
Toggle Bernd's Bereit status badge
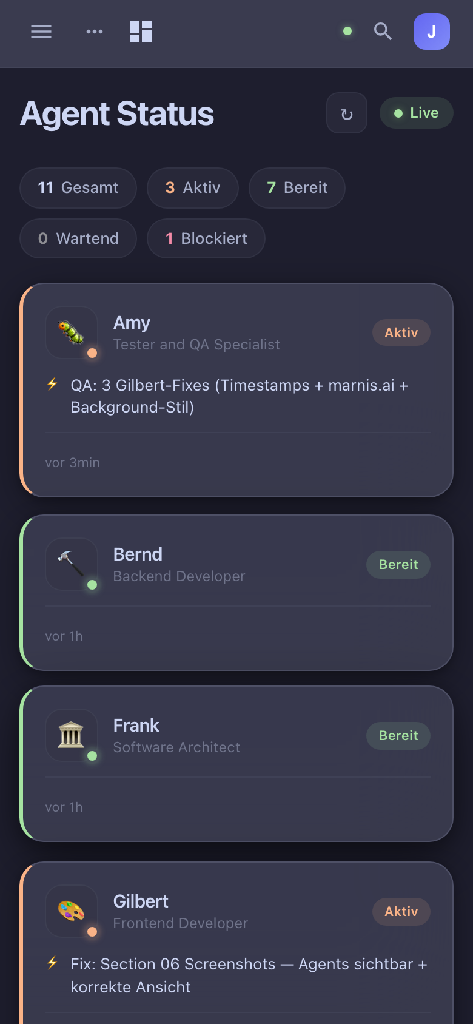pos(398,564)
